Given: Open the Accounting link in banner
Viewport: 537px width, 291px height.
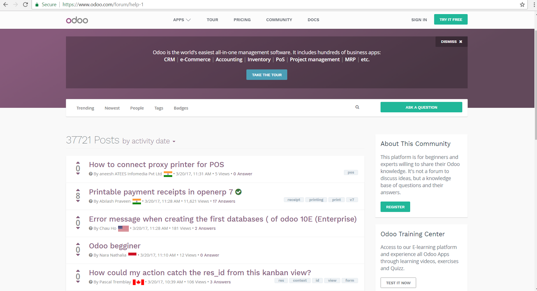Looking at the screenshot, I should pos(229,59).
